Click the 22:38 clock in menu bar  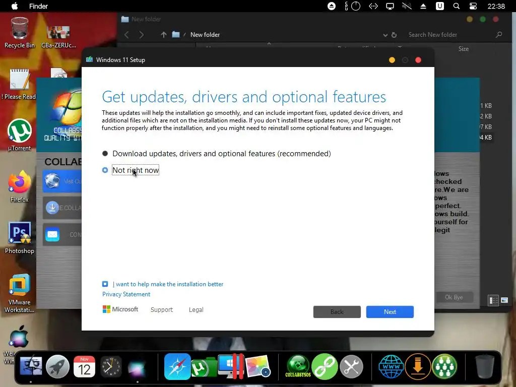[496, 6]
